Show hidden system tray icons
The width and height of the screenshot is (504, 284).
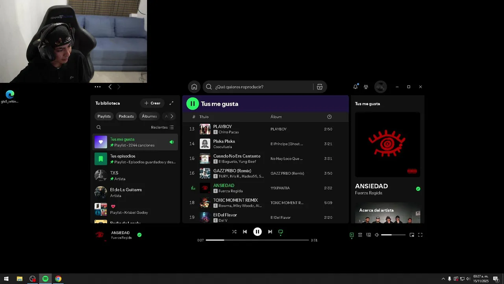pos(443,279)
